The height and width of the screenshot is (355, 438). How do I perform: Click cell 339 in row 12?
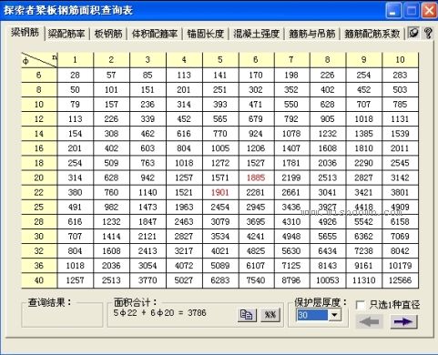(148, 119)
